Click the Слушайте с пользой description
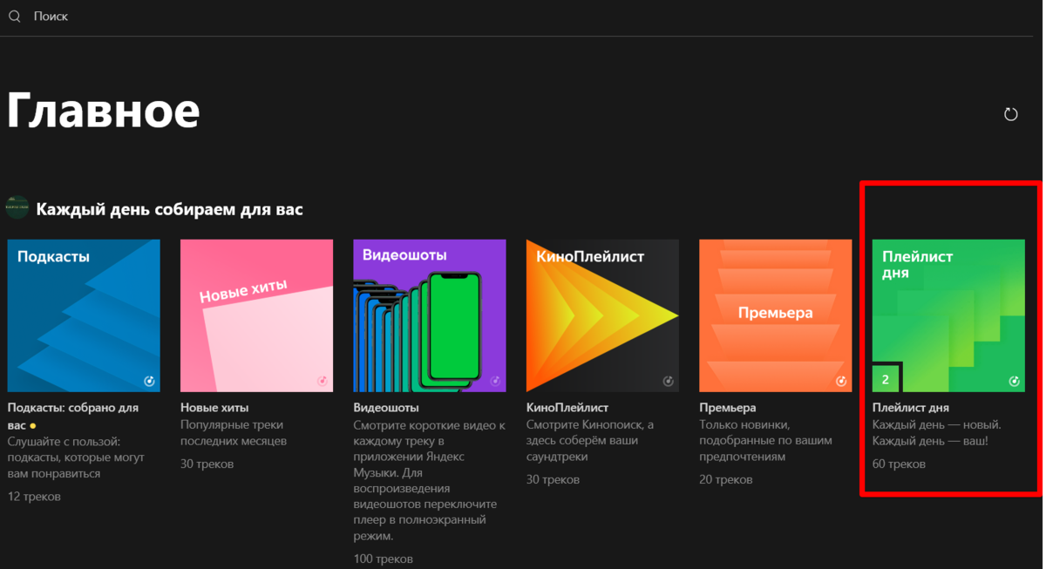Image resolution: width=1046 pixels, height=569 pixels. coord(76,457)
